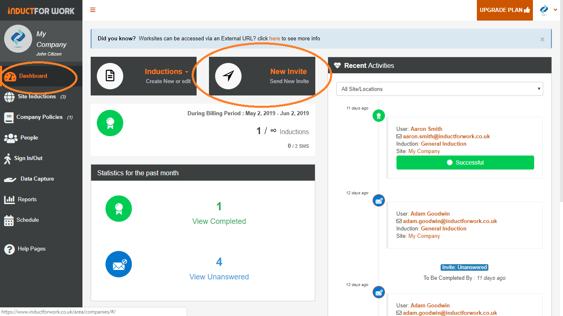Open Data Capture in the sidebar
563x316 pixels.
[41, 179]
